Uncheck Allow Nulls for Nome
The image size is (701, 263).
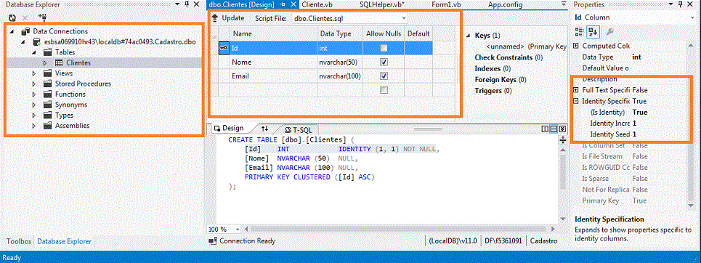tap(383, 62)
